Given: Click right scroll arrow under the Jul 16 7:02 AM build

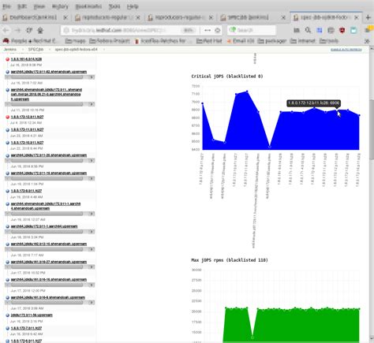Looking at the screenshot, I should pyautogui.click(x=92, y=77).
